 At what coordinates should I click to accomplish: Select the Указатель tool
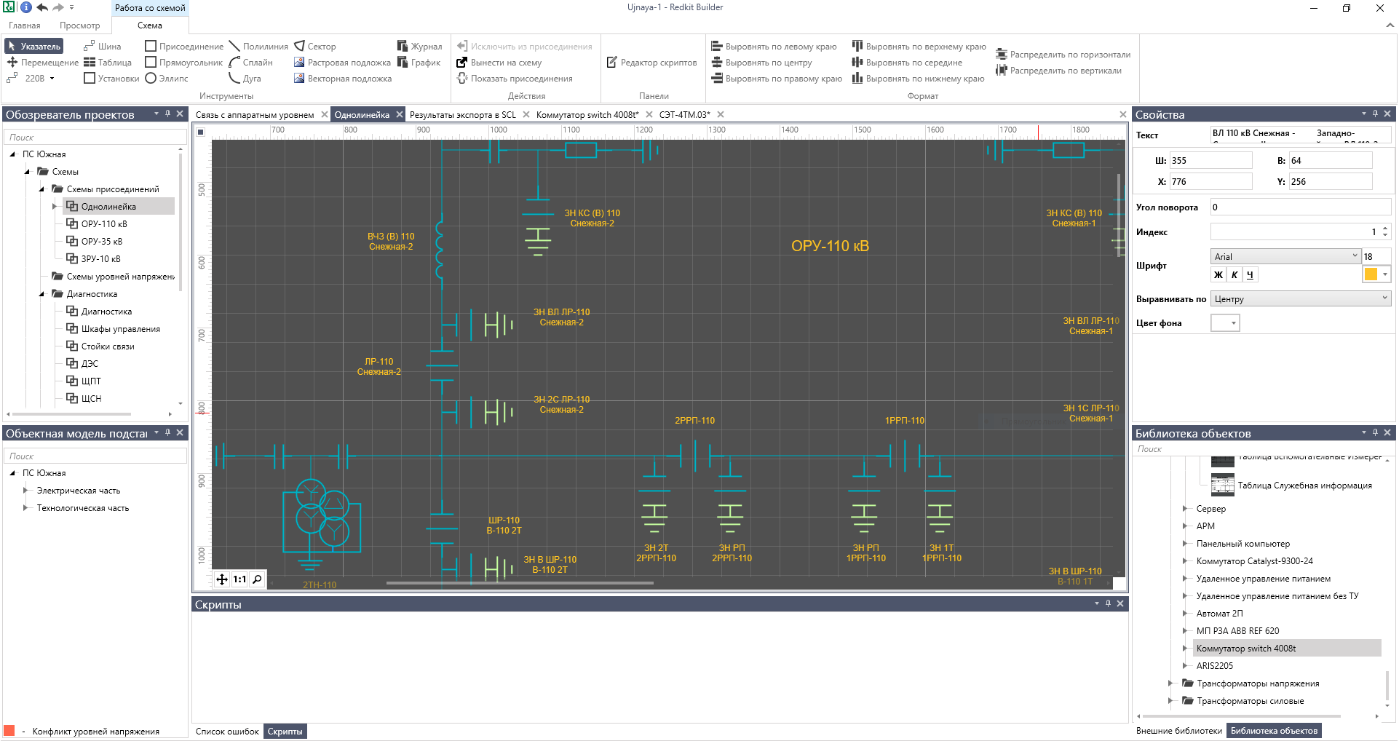[34, 45]
